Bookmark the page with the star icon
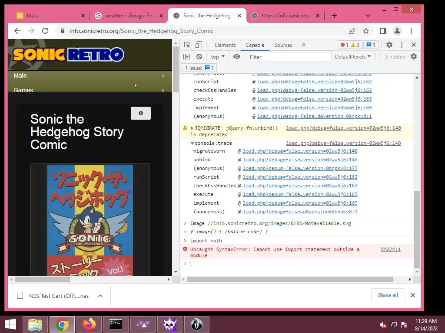 pyautogui.click(x=366, y=31)
